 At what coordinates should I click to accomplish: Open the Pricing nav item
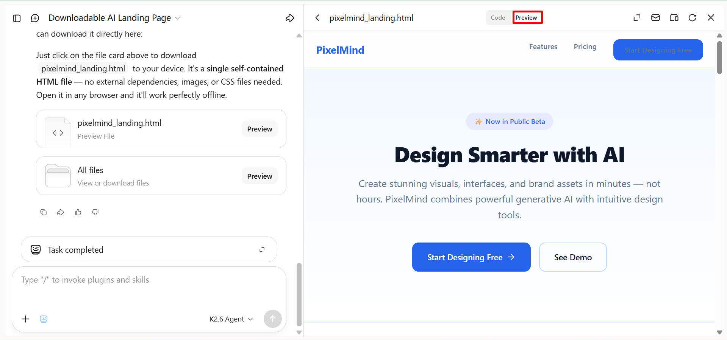585,47
